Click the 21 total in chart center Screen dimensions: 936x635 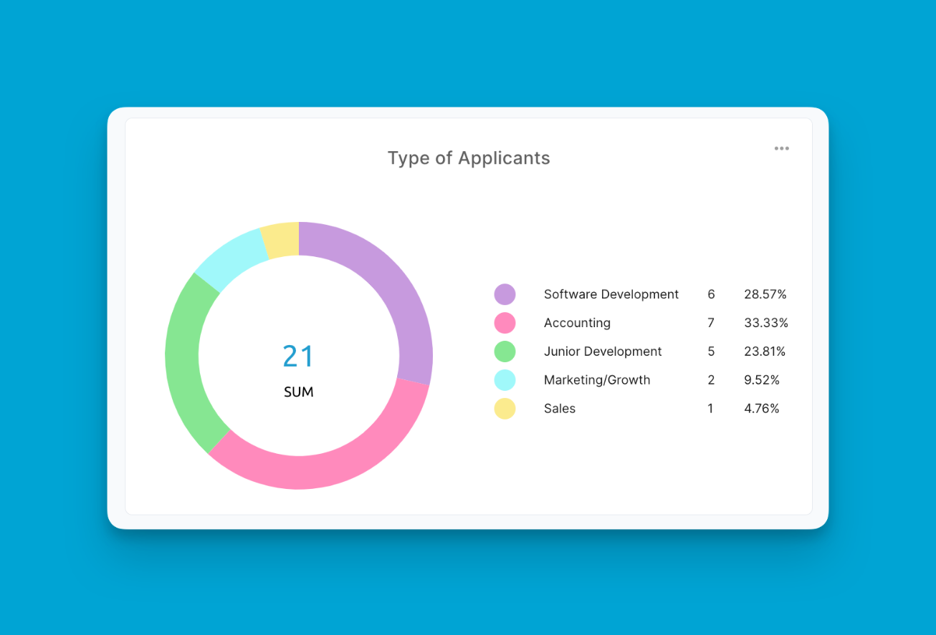[298, 357]
